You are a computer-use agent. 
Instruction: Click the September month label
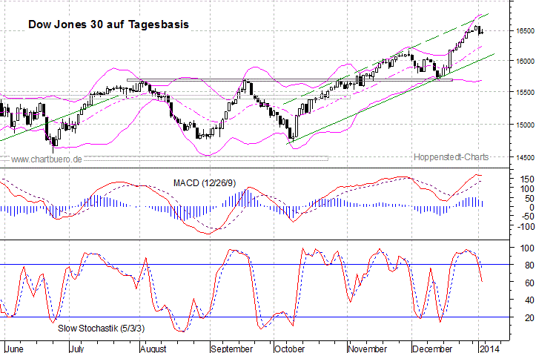pos(232,349)
